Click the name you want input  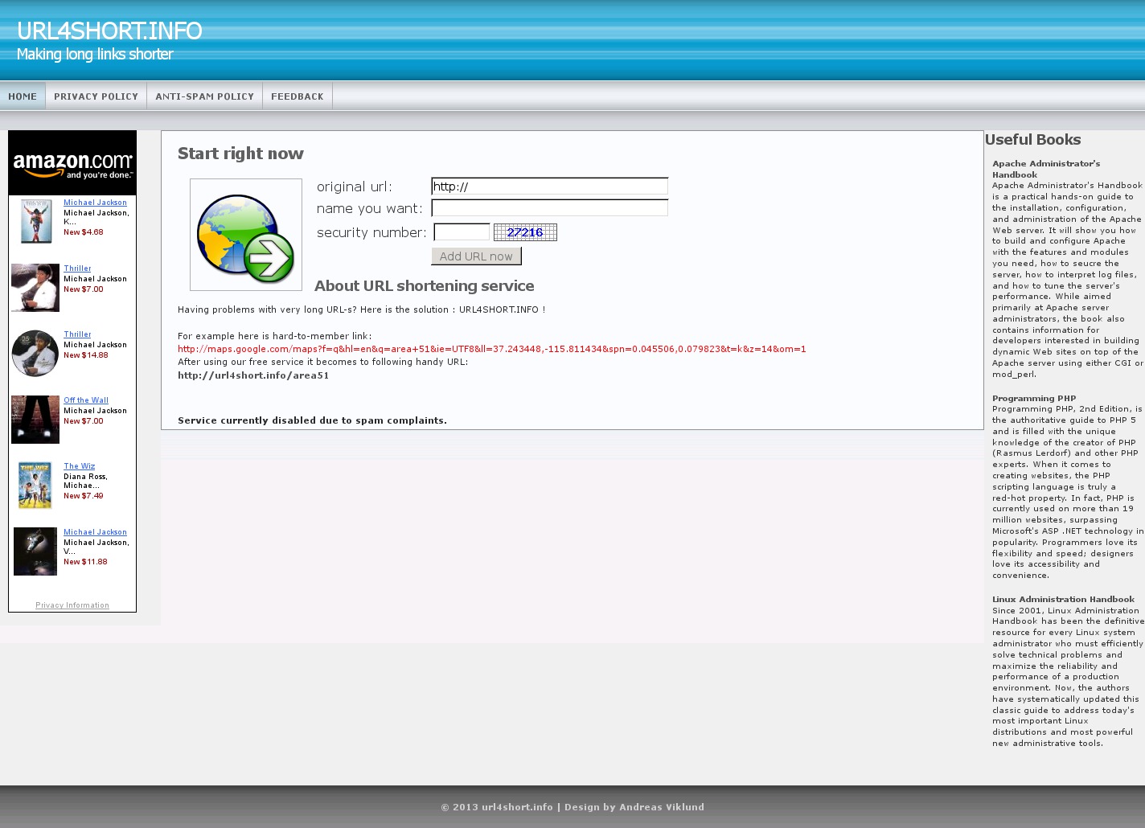(549, 208)
